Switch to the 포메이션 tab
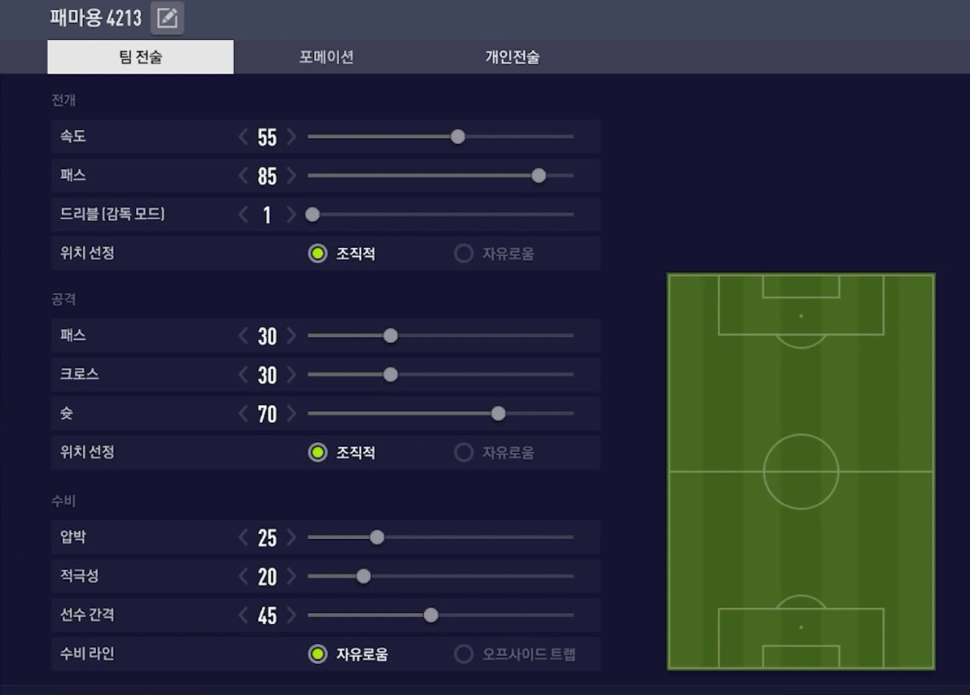Viewport: 970px width, 695px height. (x=326, y=58)
